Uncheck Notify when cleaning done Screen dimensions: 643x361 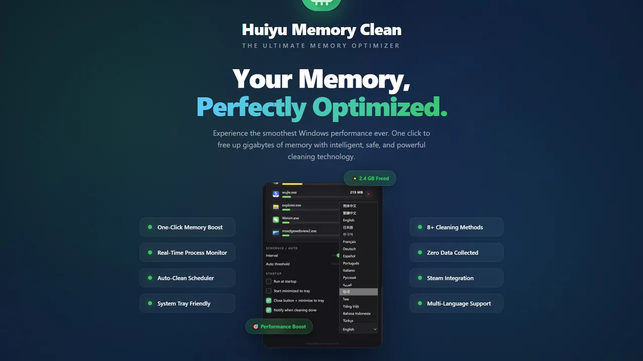point(269,310)
